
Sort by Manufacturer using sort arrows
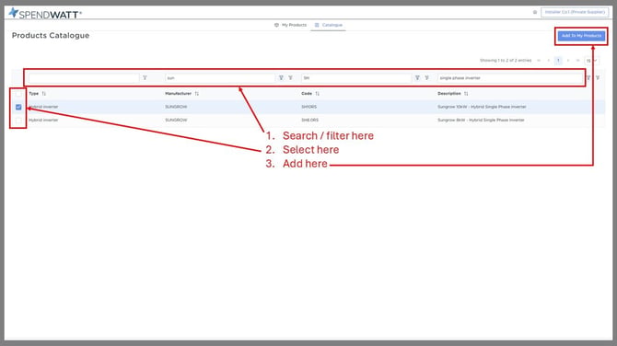click(x=197, y=94)
